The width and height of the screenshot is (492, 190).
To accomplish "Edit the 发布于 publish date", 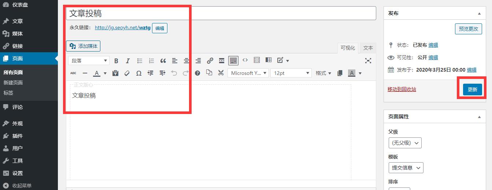I will 472,70.
